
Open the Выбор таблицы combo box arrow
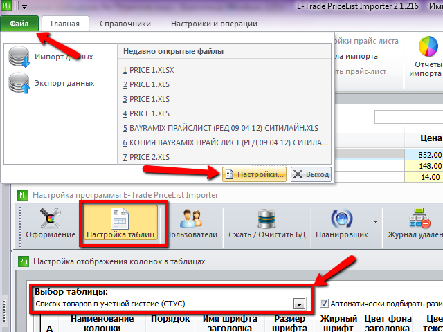coord(299,304)
